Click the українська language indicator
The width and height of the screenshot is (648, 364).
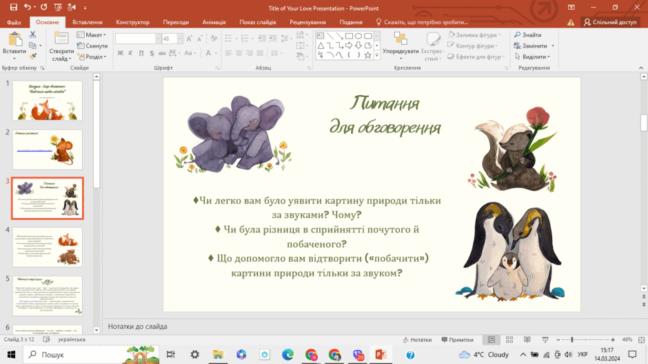(x=72, y=339)
